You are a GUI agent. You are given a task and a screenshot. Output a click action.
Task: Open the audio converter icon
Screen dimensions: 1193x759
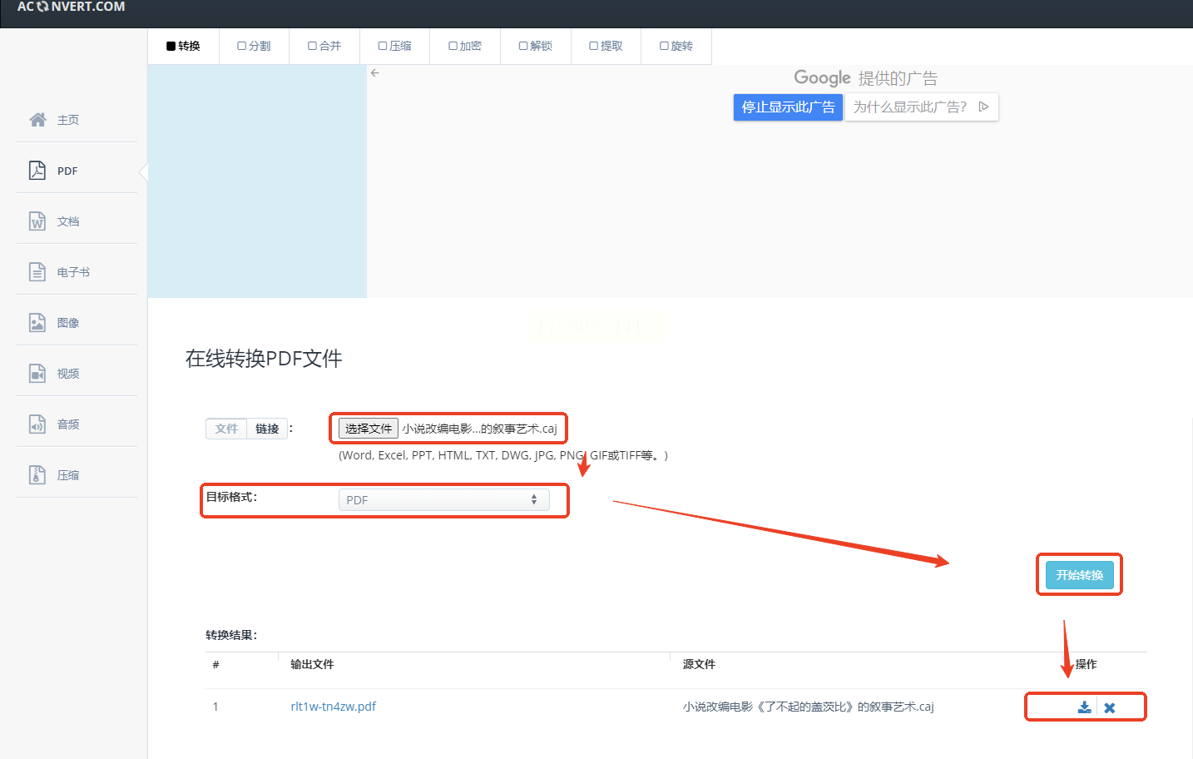(x=37, y=424)
